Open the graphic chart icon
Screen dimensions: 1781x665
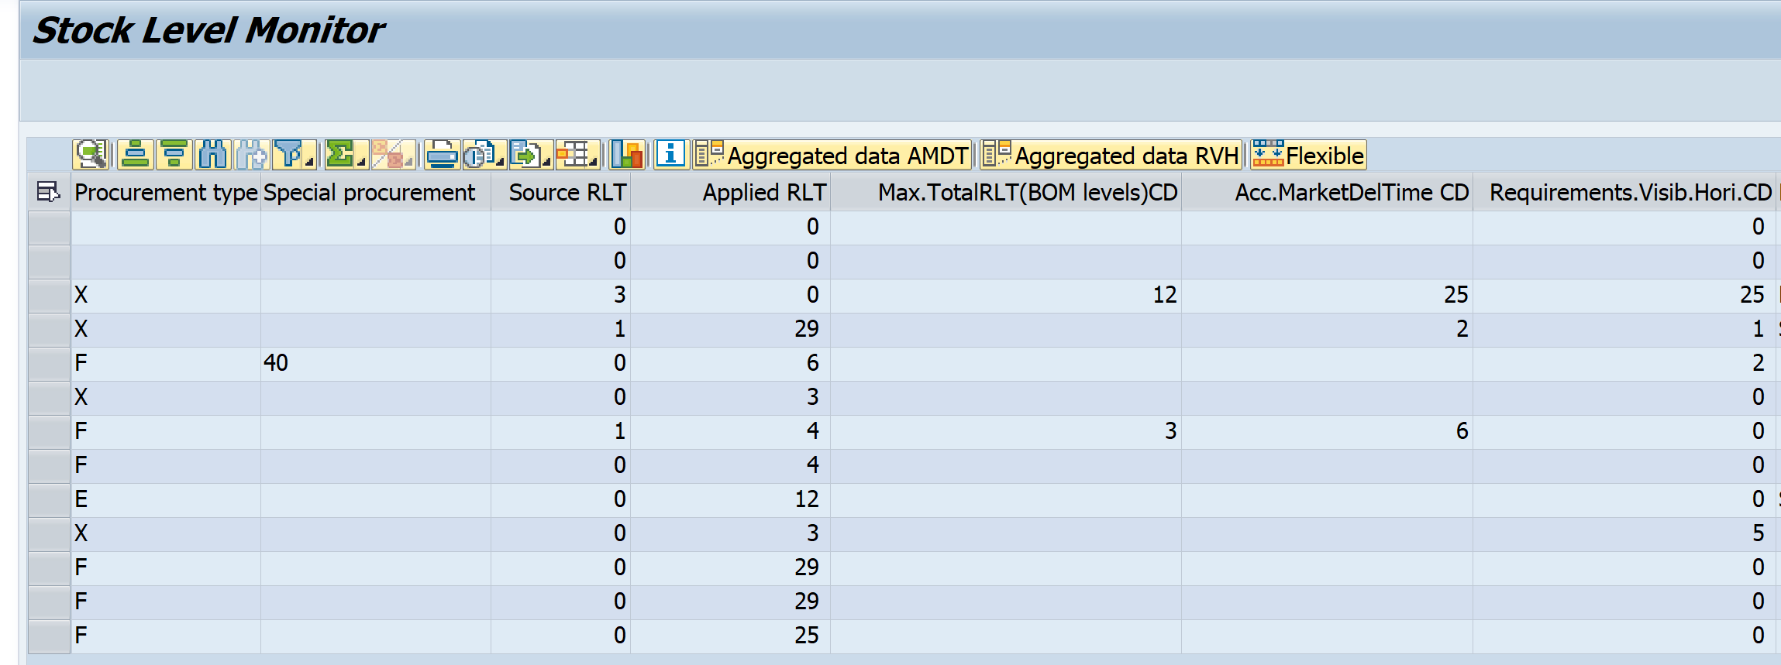(x=626, y=155)
